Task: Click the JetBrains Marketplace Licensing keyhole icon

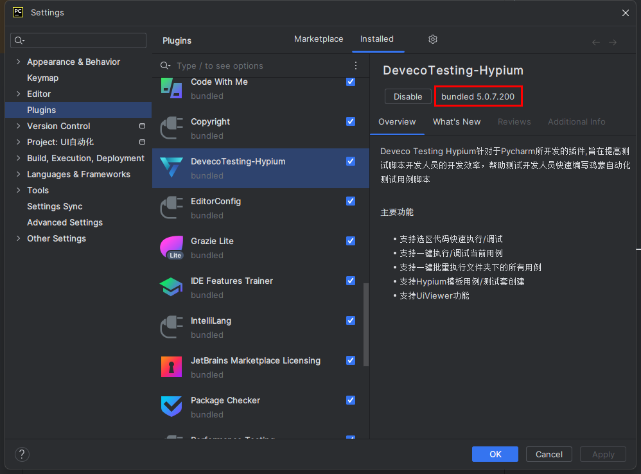Action: coord(171,367)
